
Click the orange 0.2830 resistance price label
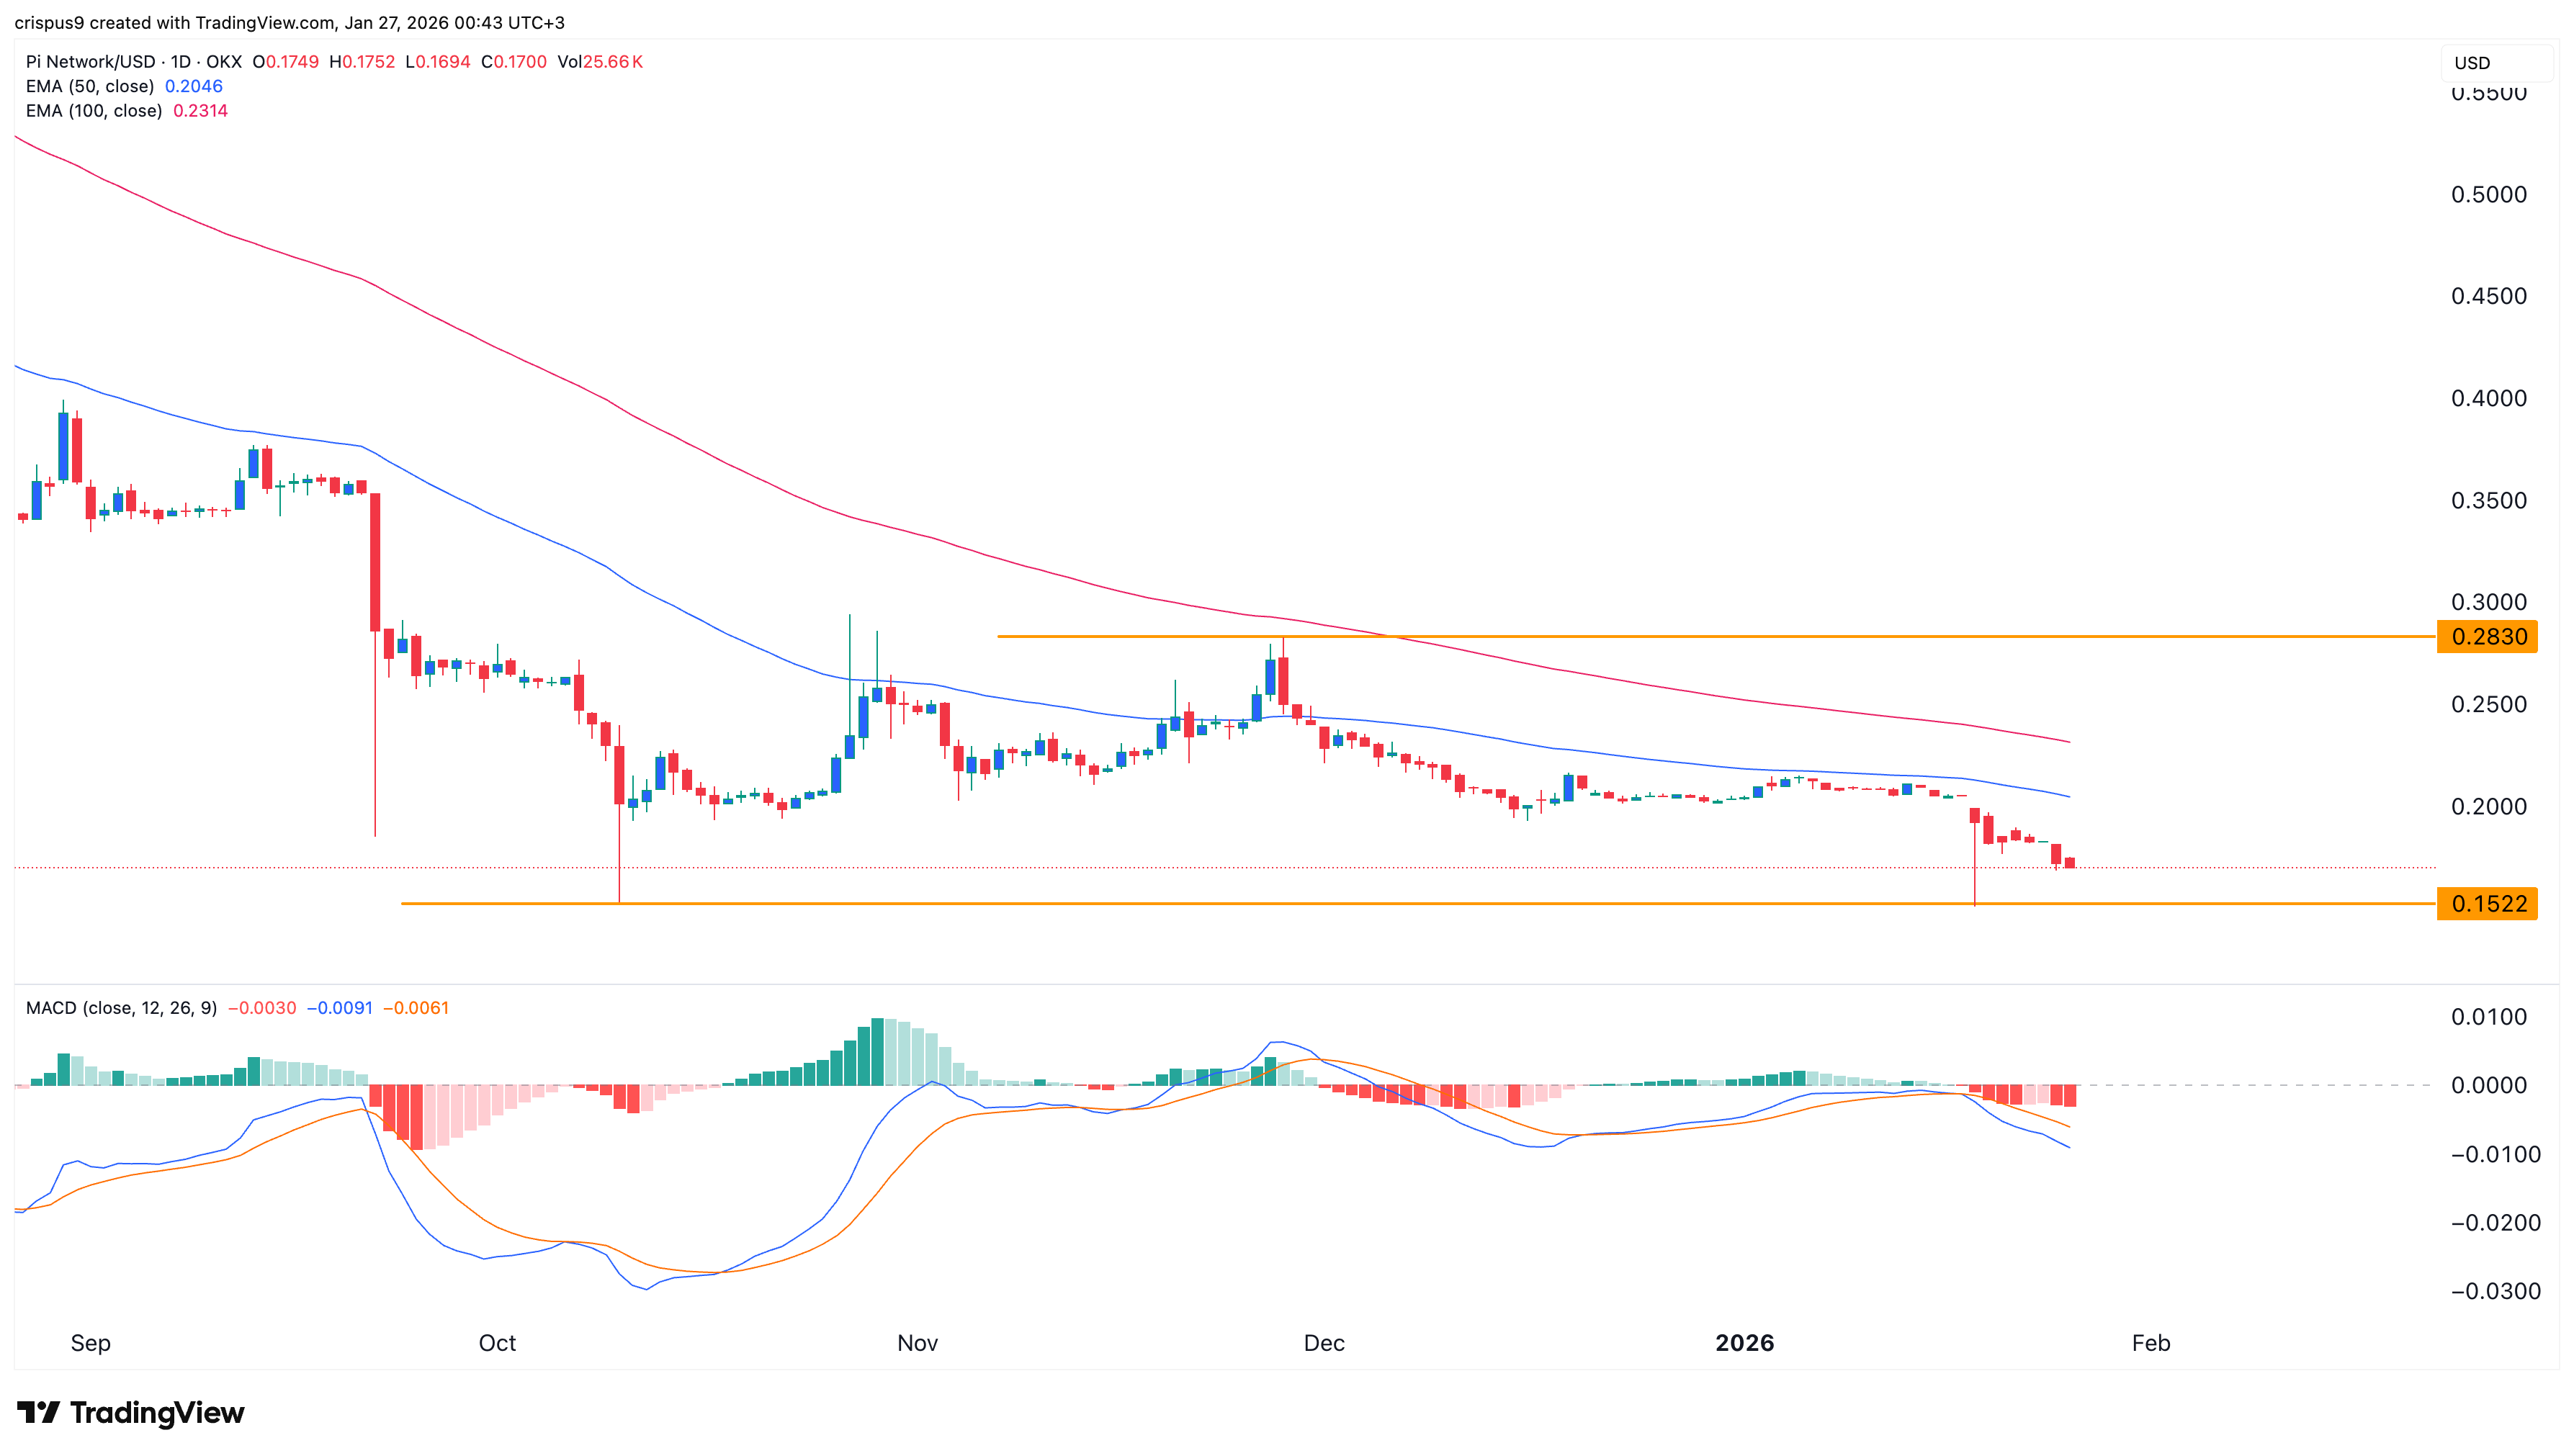(x=2487, y=637)
